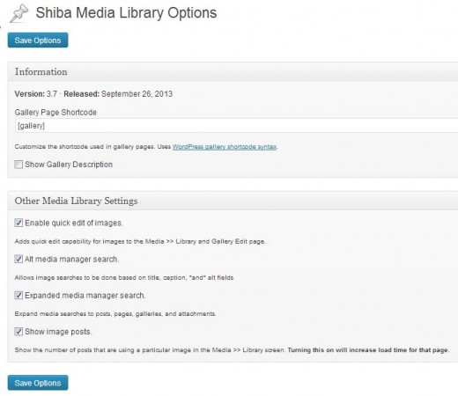Click the 'Expand media searches to posts' description

[x=115, y=314]
